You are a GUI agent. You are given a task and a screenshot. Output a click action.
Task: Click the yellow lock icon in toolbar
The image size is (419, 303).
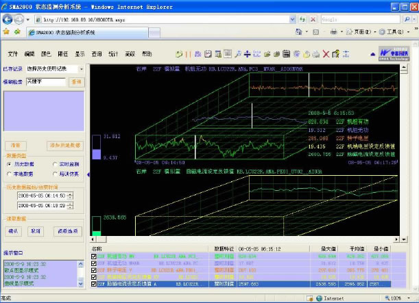click(x=307, y=54)
